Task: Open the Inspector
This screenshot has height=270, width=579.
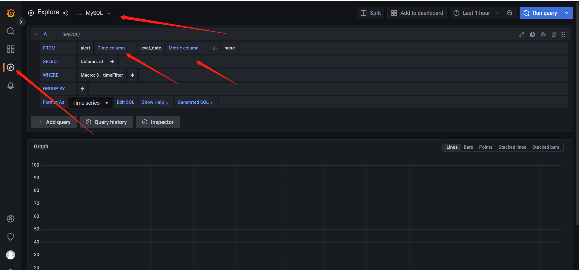Action: pos(158,122)
